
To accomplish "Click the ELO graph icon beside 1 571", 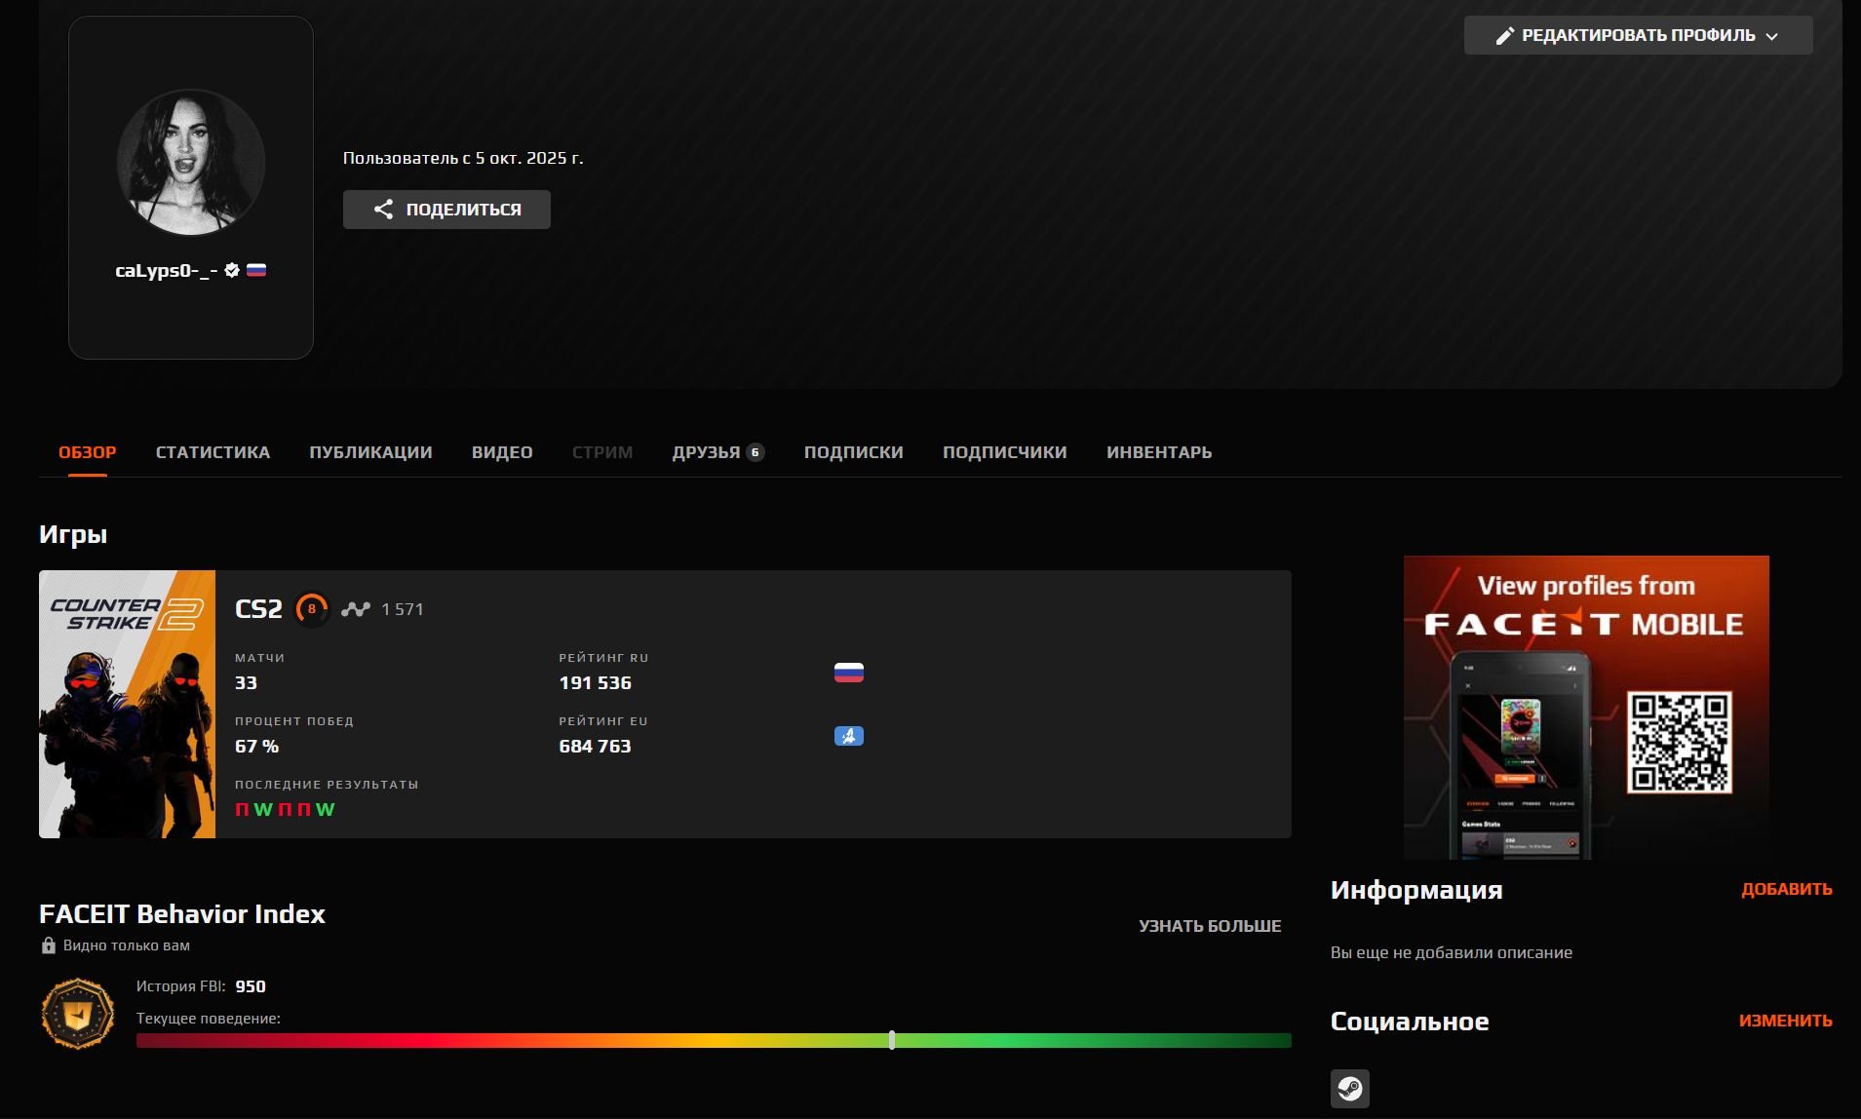I will (x=356, y=609).
